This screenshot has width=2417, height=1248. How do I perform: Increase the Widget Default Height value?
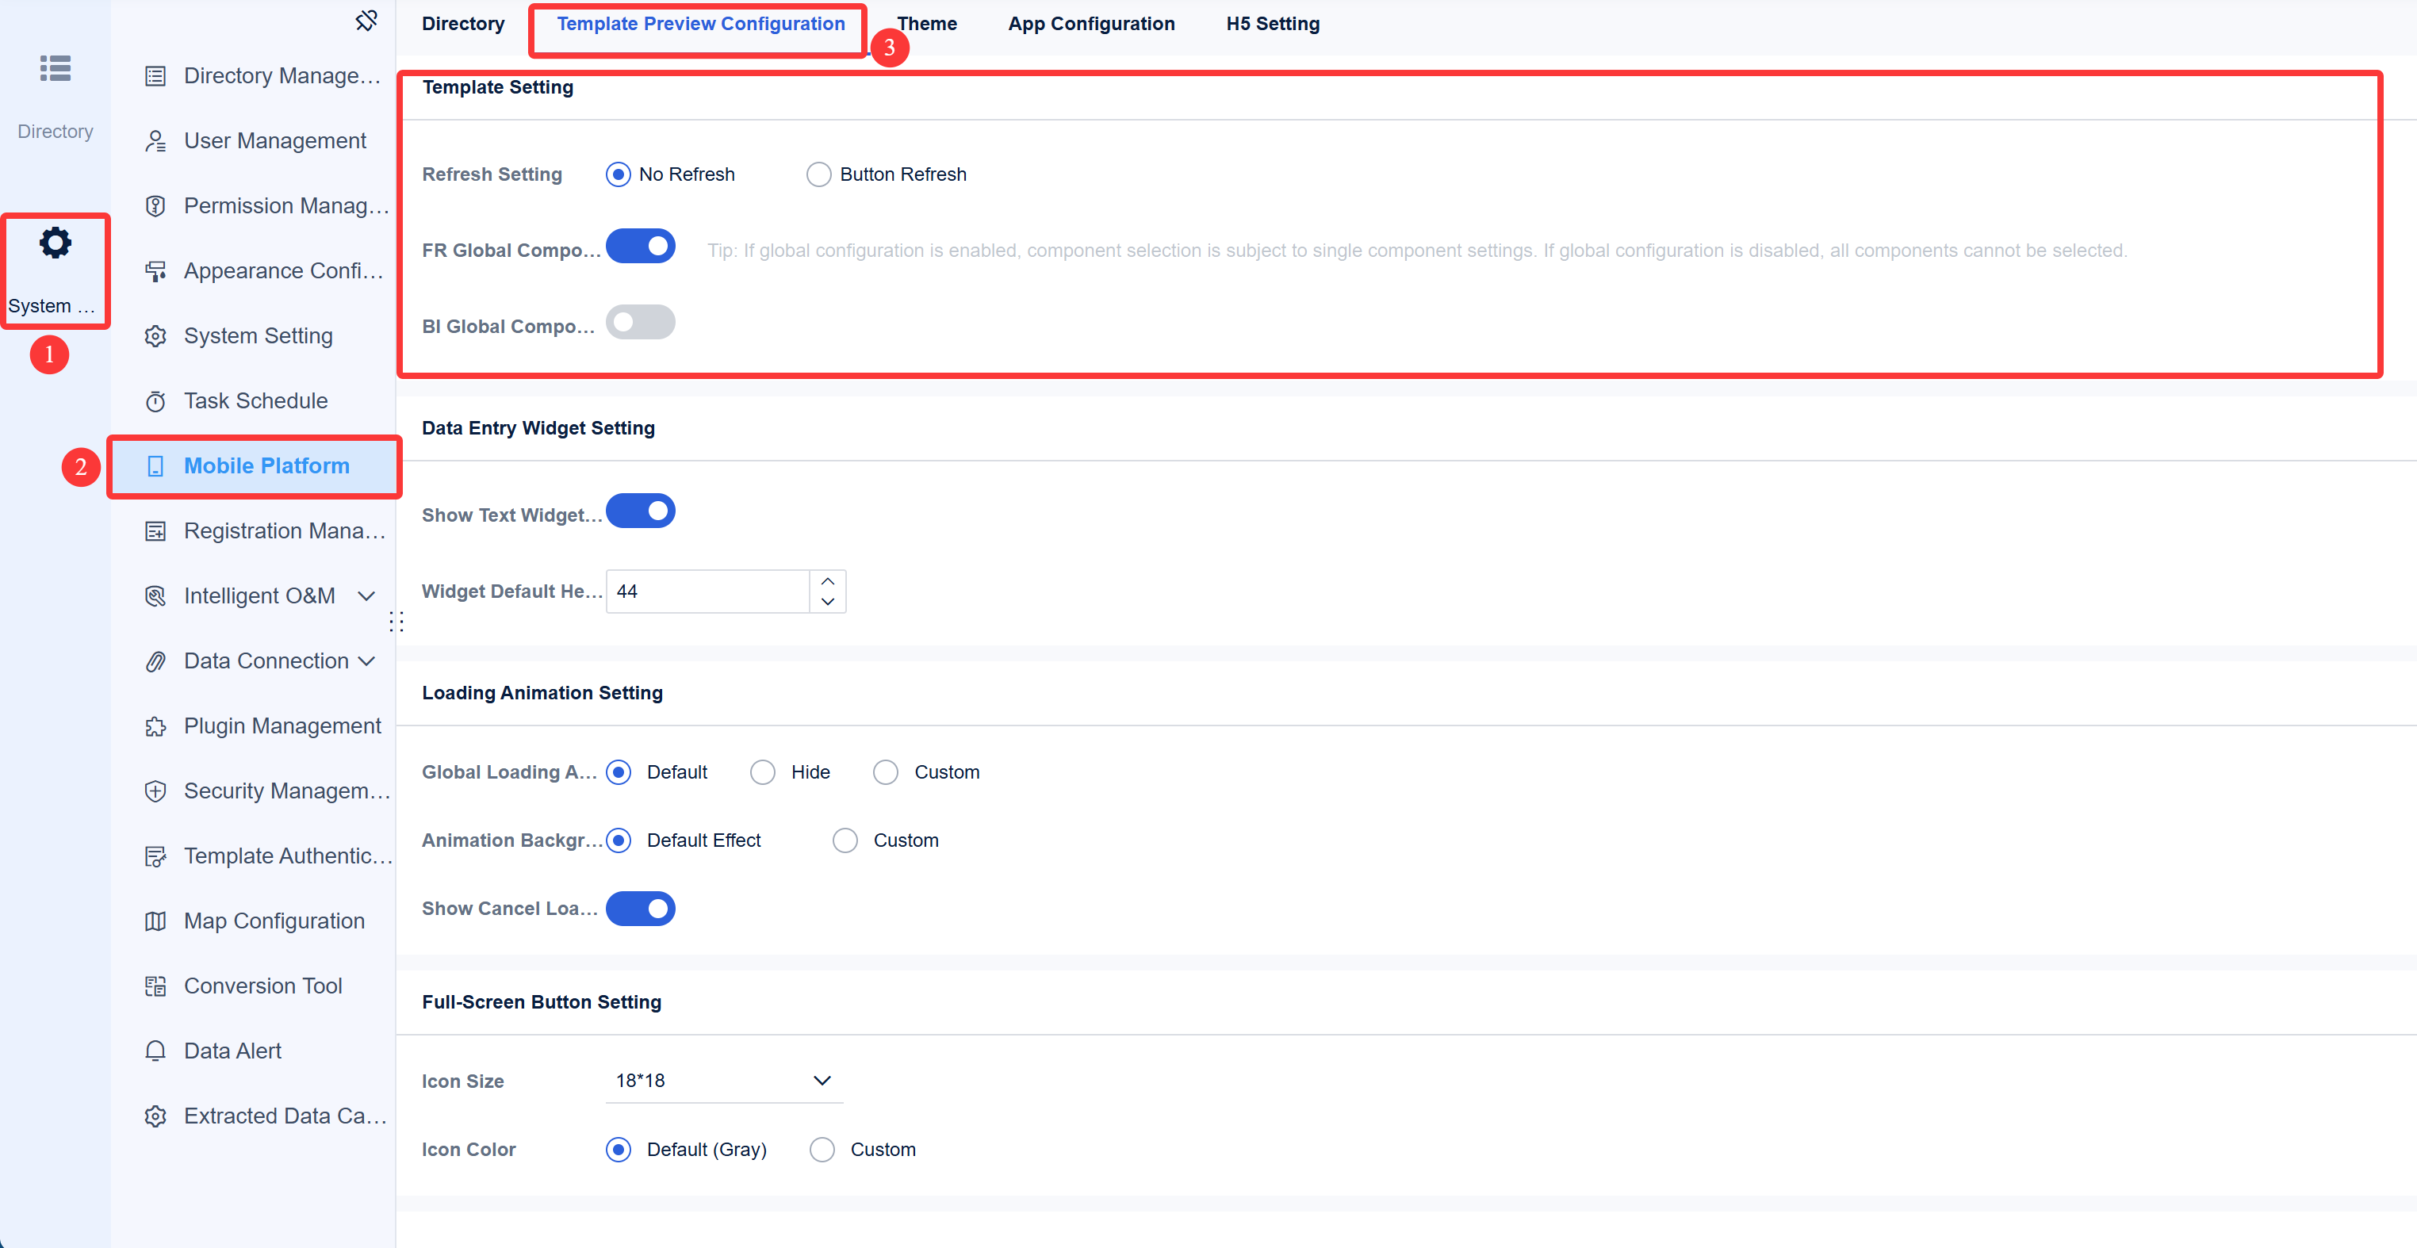point(829,581)
